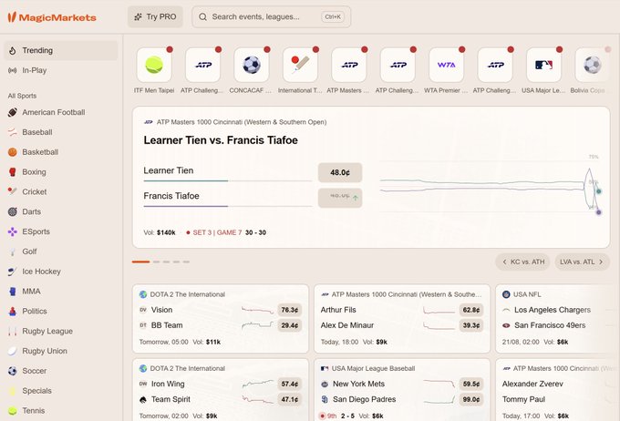The height and width of the screenshot is (421, 620).
Task: Click Vision price 76.3¢
Action: tap(289, 310)
